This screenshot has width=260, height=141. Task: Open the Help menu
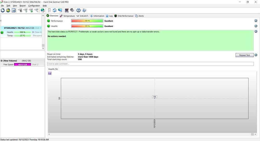click(45, 6)
